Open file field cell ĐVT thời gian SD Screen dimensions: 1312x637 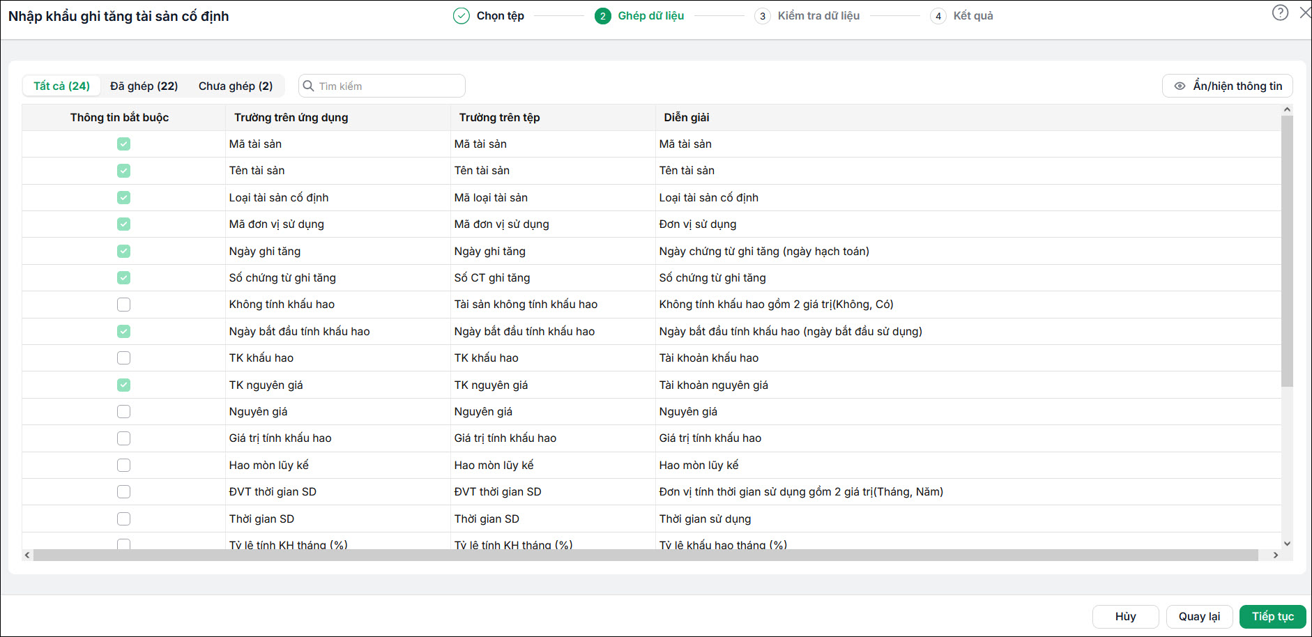[553, 492]
